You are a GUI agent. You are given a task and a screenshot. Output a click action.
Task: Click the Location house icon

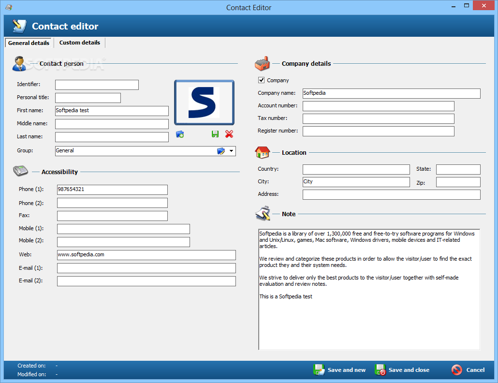coord(263,152)
